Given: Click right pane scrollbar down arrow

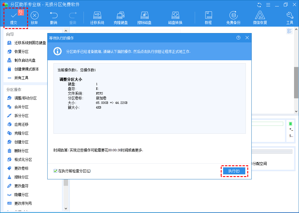Looking at the screenshot, I should click(x=296, y=111).
